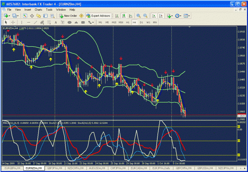Toggle the Expert Advisors button
Image resolution: width=248 pixels, height=172 pixels.
click(98, 16)
